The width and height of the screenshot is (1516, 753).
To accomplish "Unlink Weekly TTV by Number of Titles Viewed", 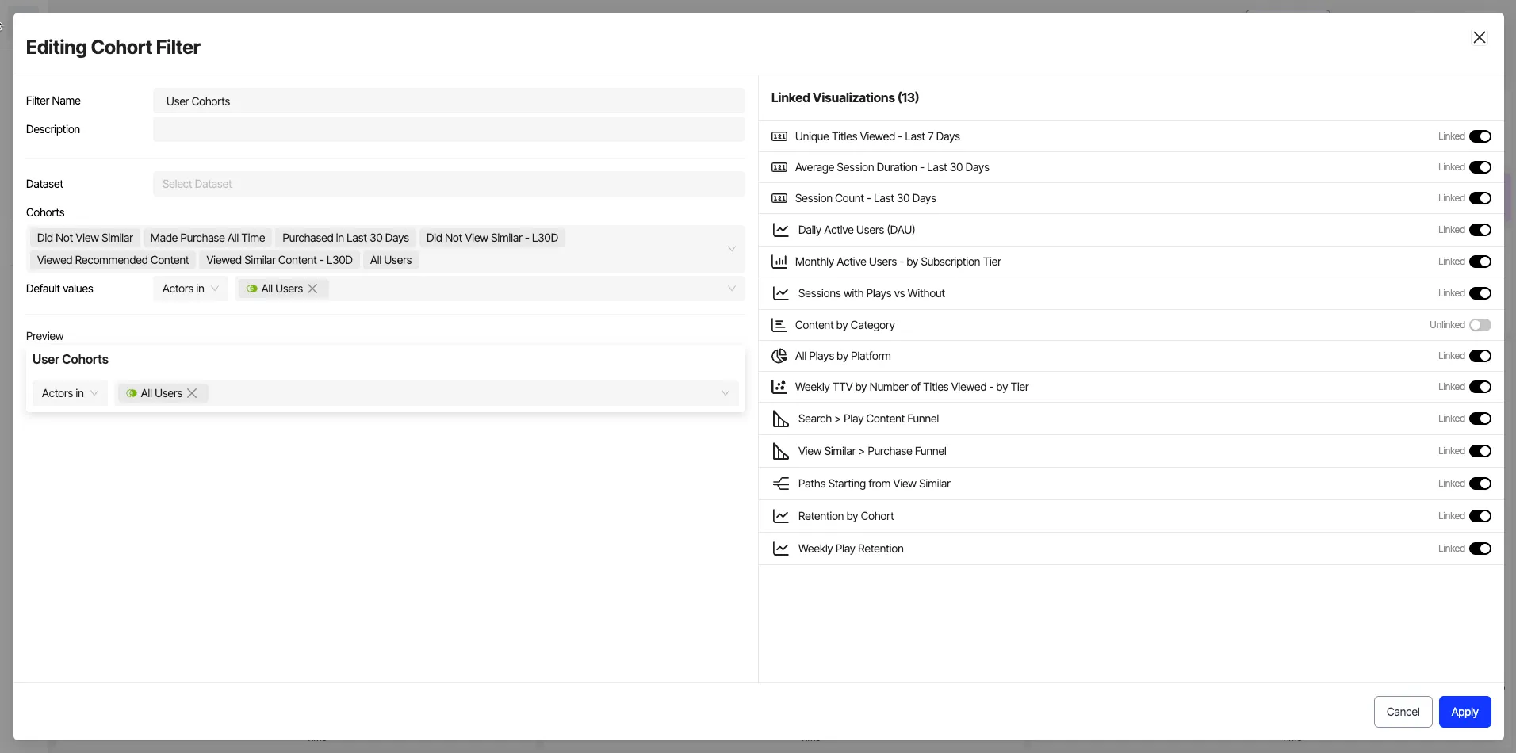I will pyautogui.click(x=1480, y=387).
